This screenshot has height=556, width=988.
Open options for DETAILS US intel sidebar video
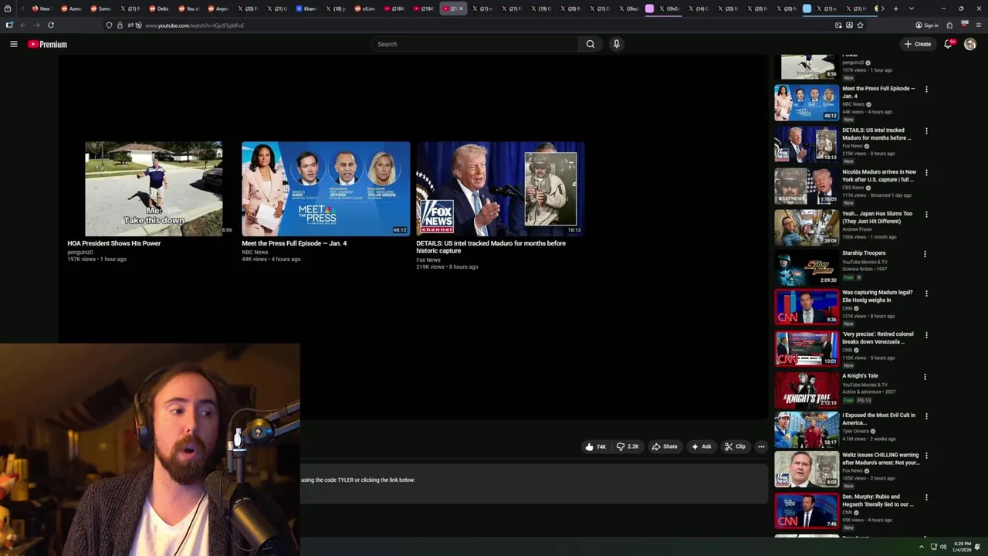pos(926,131)
